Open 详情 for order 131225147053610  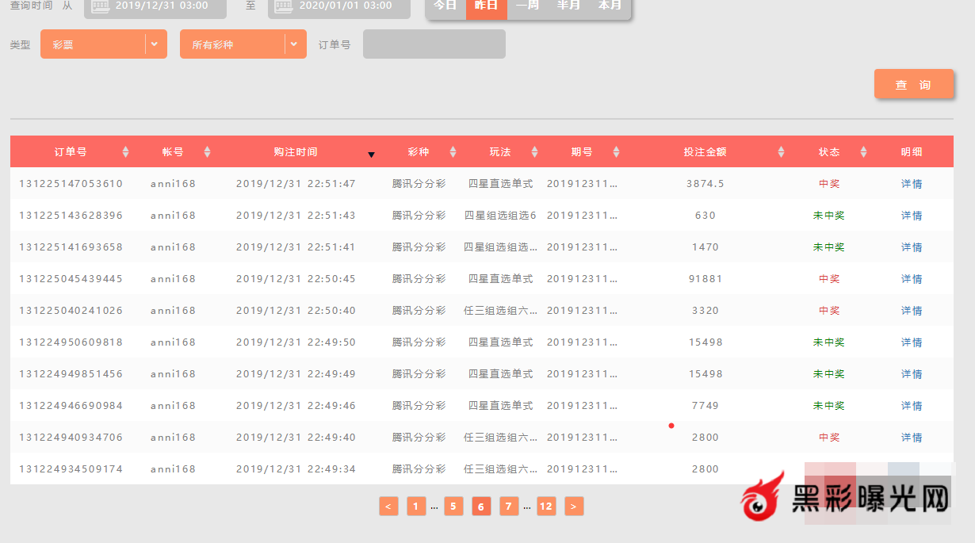(912, 184)
